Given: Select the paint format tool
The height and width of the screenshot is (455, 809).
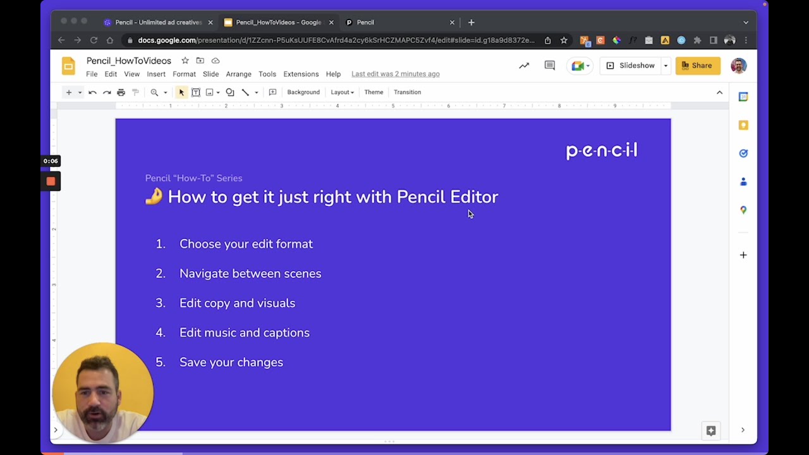Looking at the screenshot, I should coord(135,92).
